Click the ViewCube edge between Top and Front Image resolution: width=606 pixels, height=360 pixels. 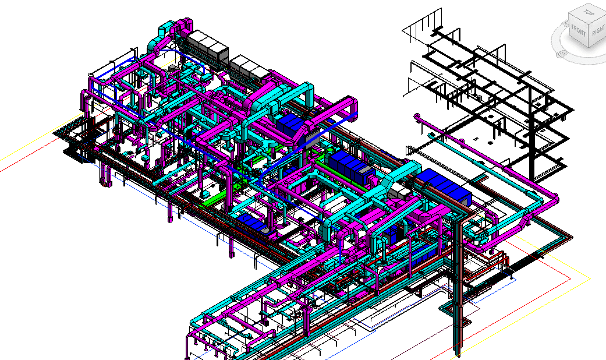(579, 17)
